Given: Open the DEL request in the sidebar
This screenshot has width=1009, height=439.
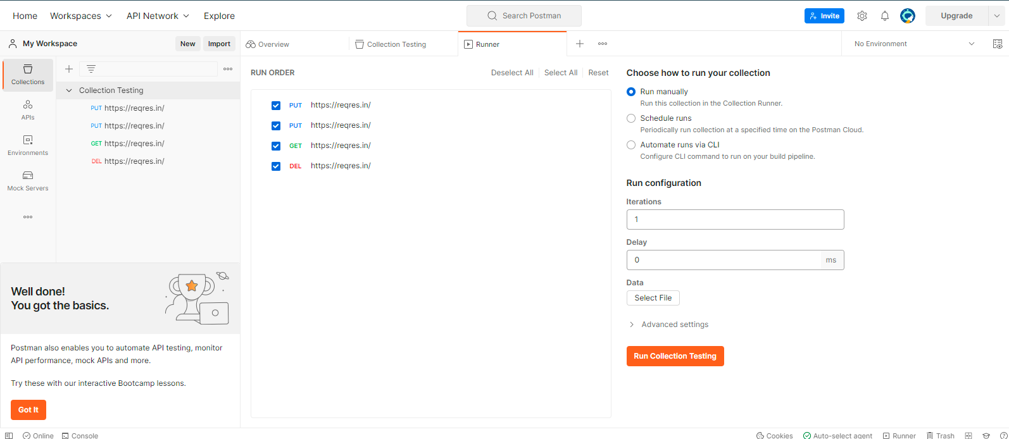Looking at the screenshot, I should pyautogui.click(x=148, y=161).
